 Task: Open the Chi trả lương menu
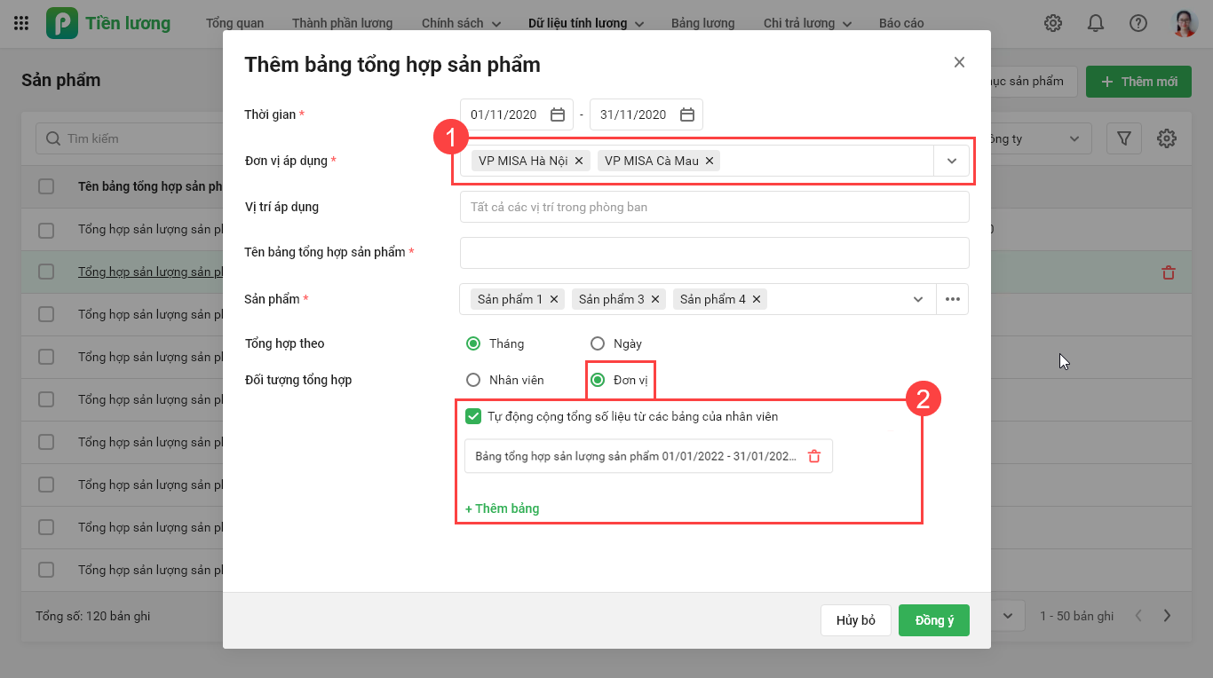(806, 23)
